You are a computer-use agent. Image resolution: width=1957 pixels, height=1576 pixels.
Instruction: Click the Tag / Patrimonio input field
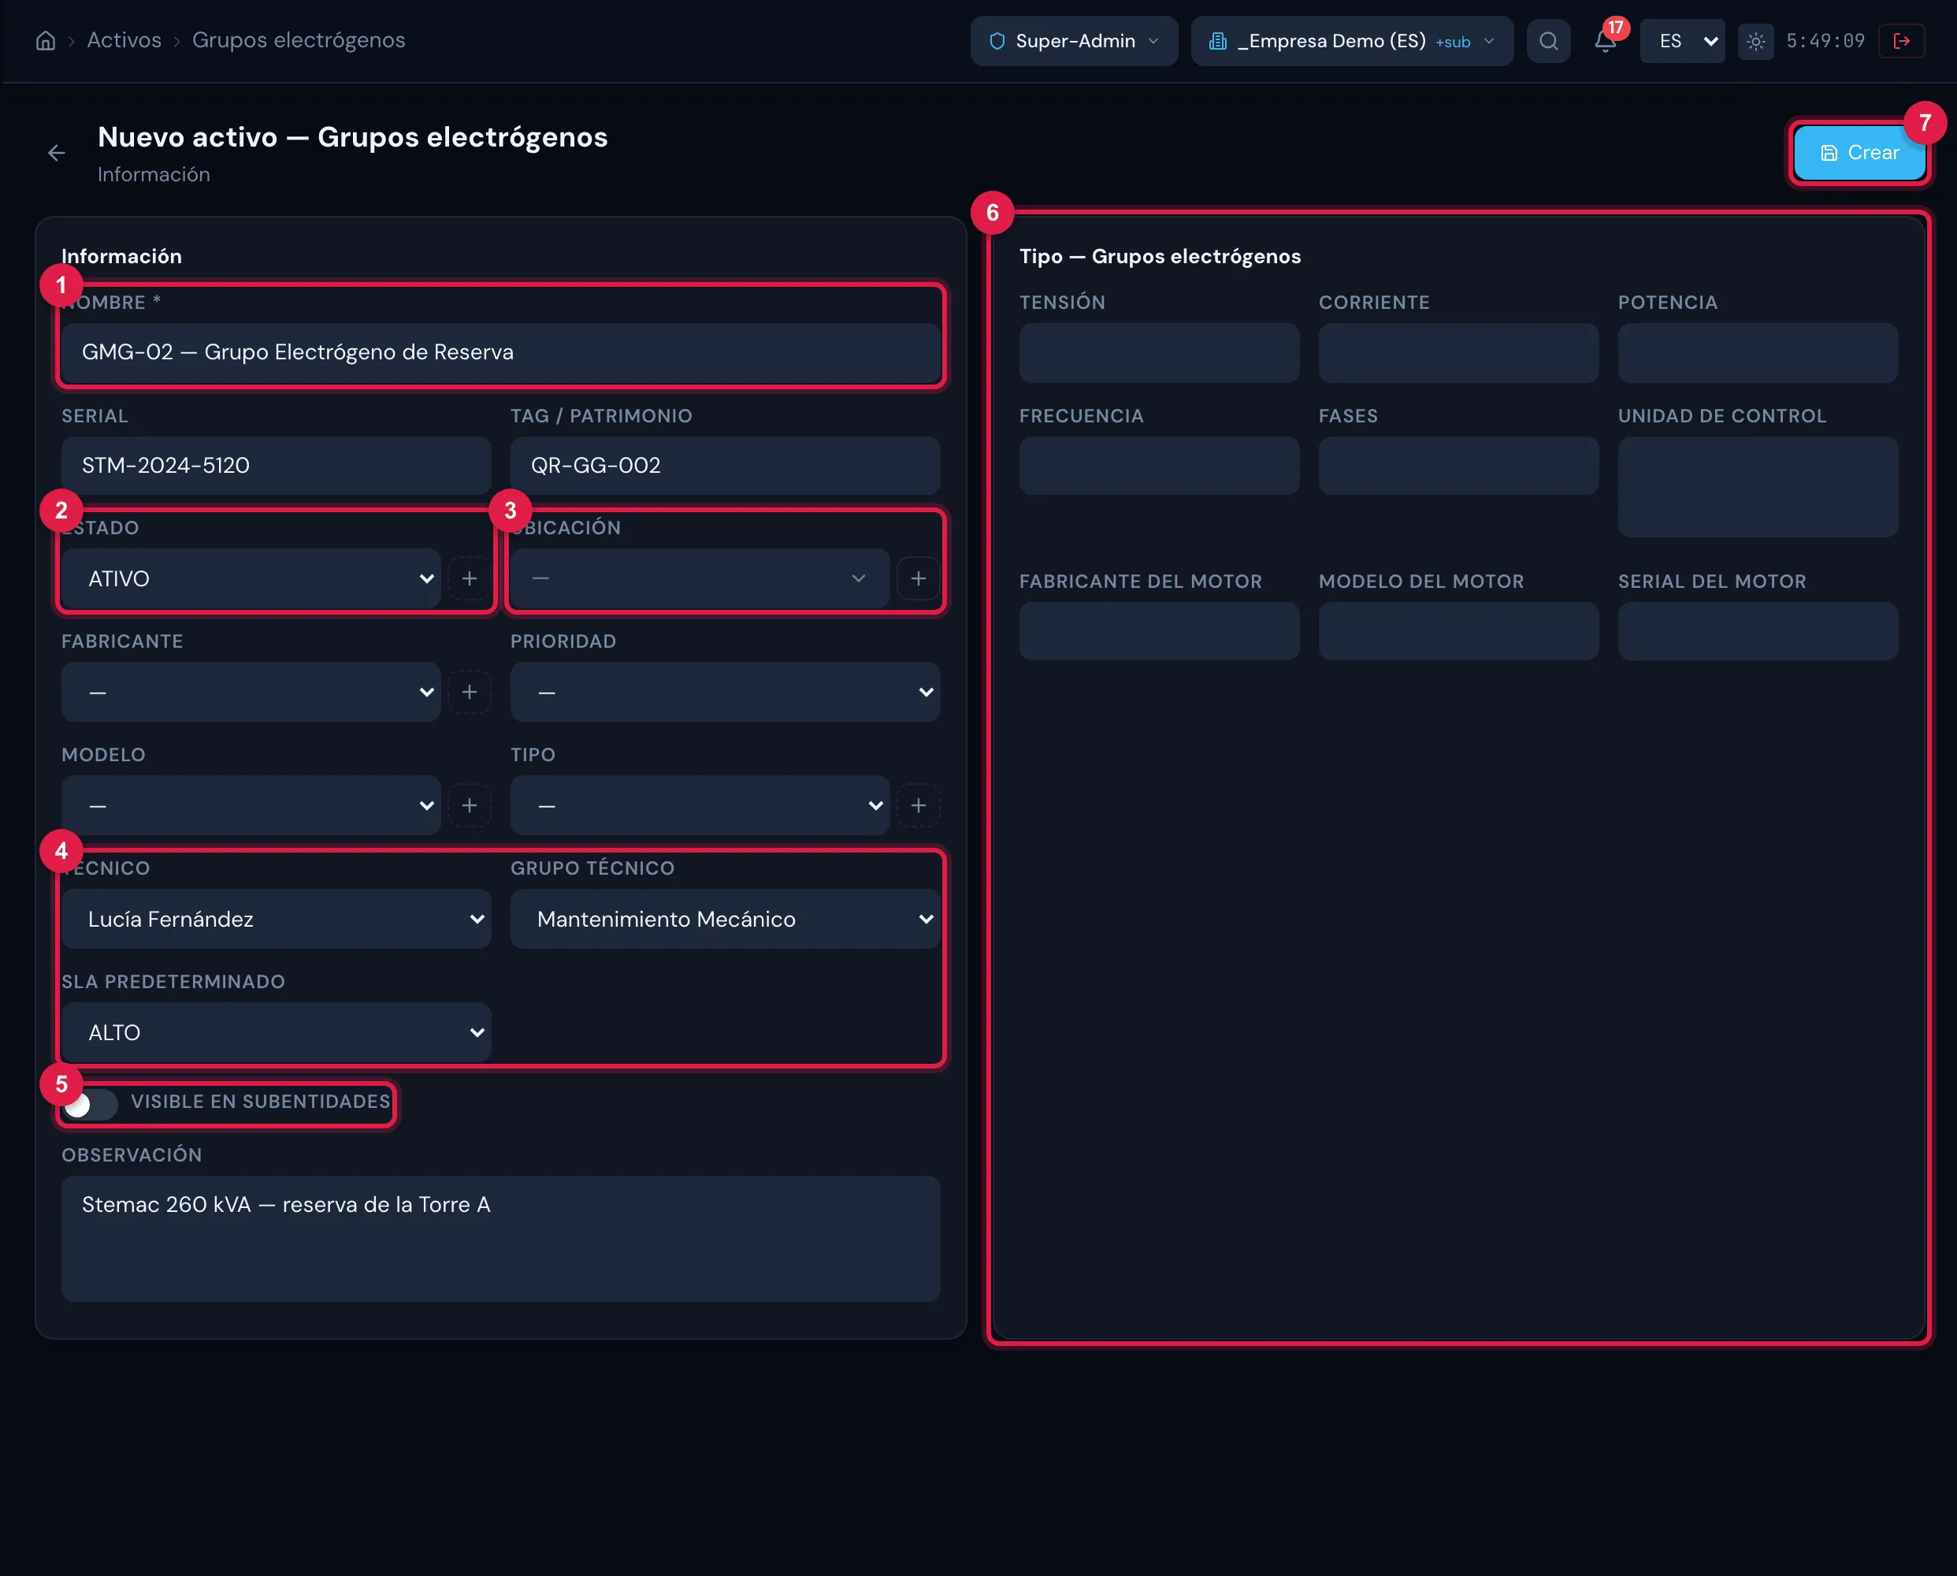tap(726, 465)
